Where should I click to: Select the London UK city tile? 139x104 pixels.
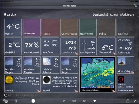[32, 27]
